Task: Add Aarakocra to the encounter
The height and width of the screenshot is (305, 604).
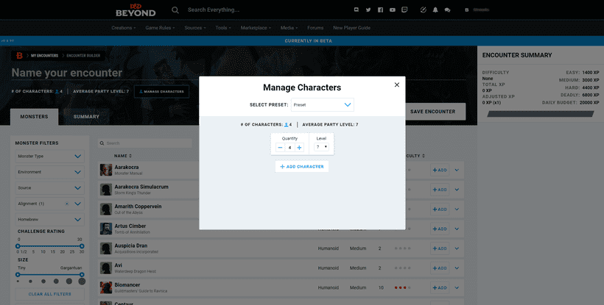Action: point(440,170)
